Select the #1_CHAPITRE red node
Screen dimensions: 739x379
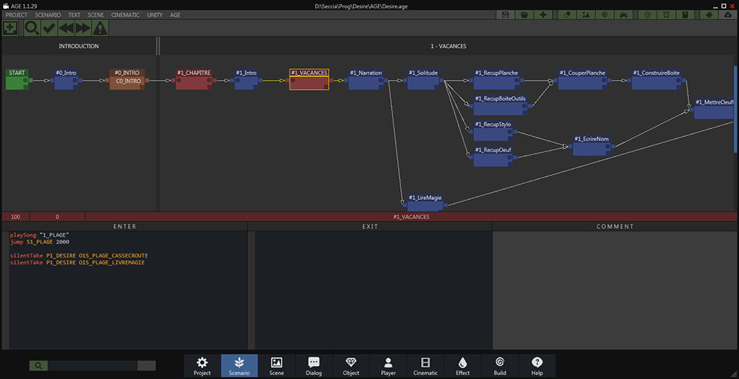pos(192,78)
